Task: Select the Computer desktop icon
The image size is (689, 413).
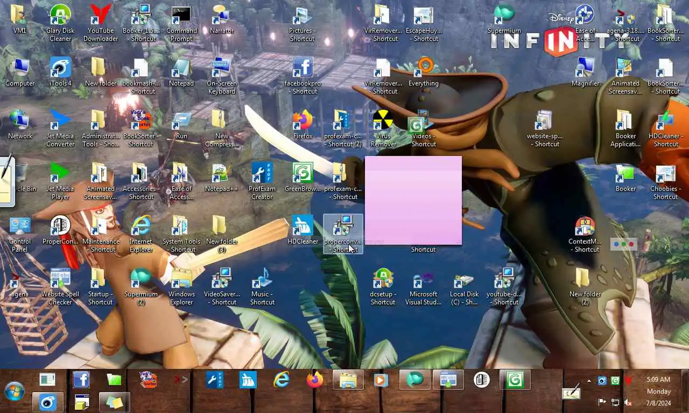Action: 20,73
